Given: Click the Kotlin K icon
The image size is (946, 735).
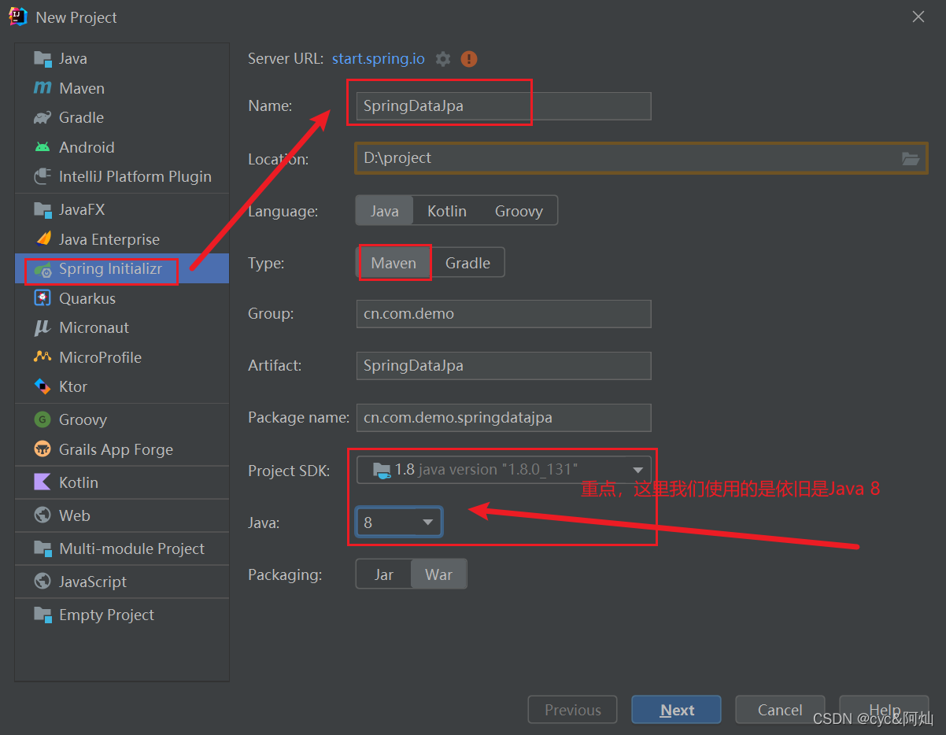Looking at the screenshot, I should (x=42, y=482).
